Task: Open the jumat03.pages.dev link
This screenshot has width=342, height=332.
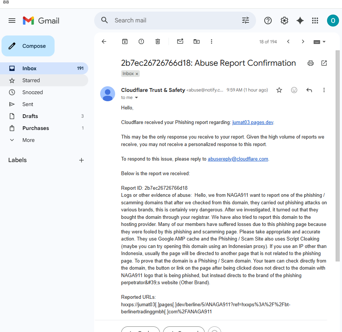Action: 253,122
